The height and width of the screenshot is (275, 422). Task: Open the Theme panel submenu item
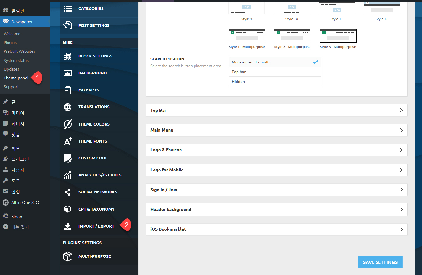pos(16,78)
